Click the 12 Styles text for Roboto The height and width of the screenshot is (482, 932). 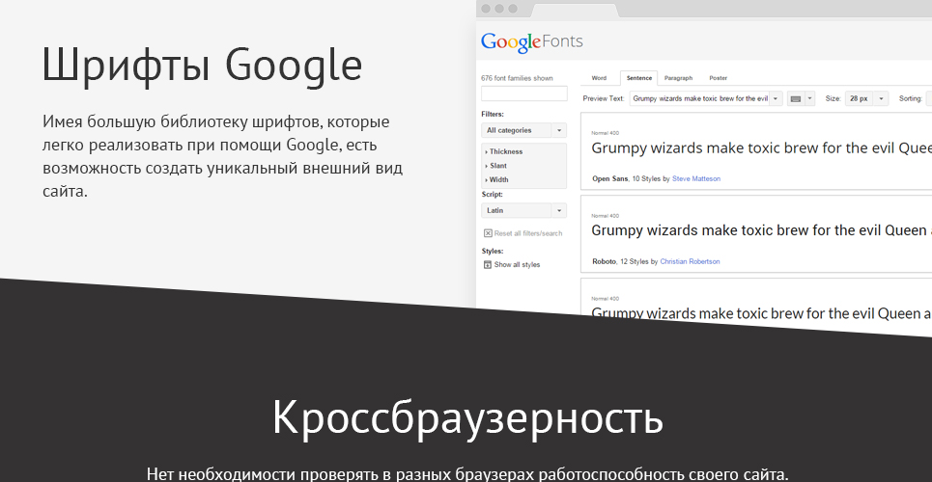tap(635, 261)
